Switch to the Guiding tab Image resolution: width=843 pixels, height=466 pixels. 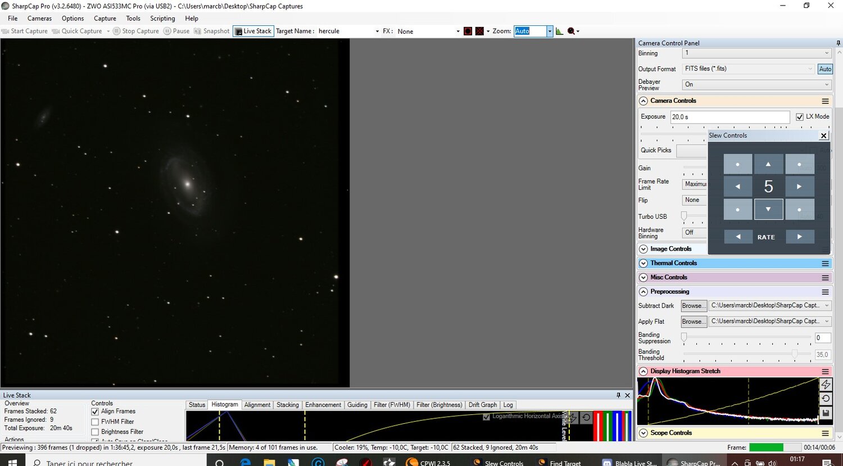point(357,405)
